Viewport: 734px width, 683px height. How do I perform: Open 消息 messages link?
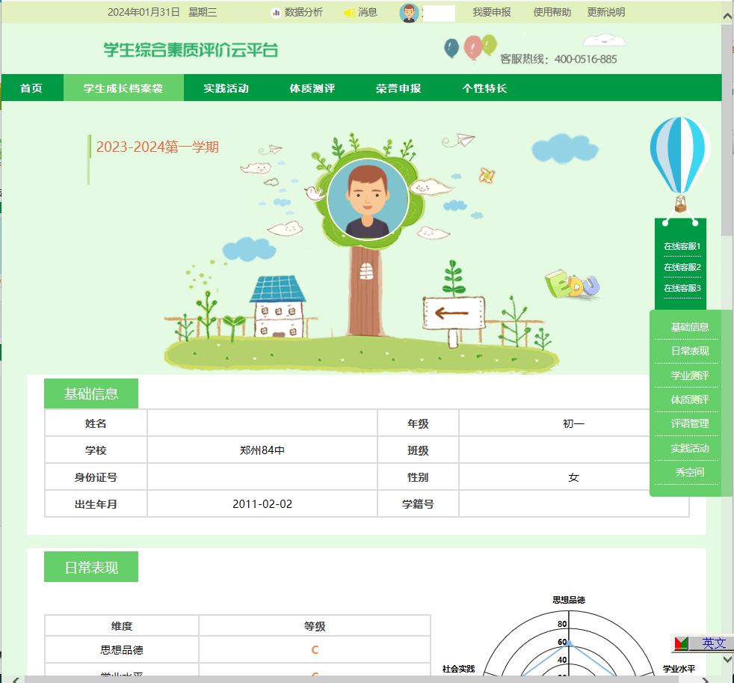pos(368,12)
